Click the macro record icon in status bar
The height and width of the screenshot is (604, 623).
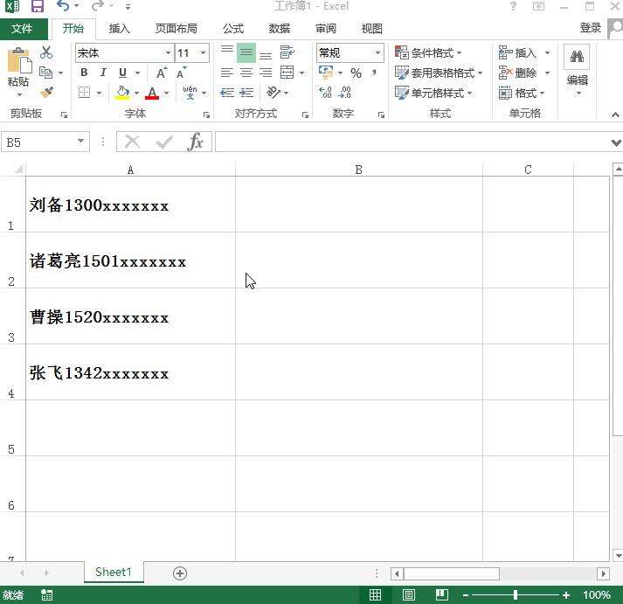point(46,594)
